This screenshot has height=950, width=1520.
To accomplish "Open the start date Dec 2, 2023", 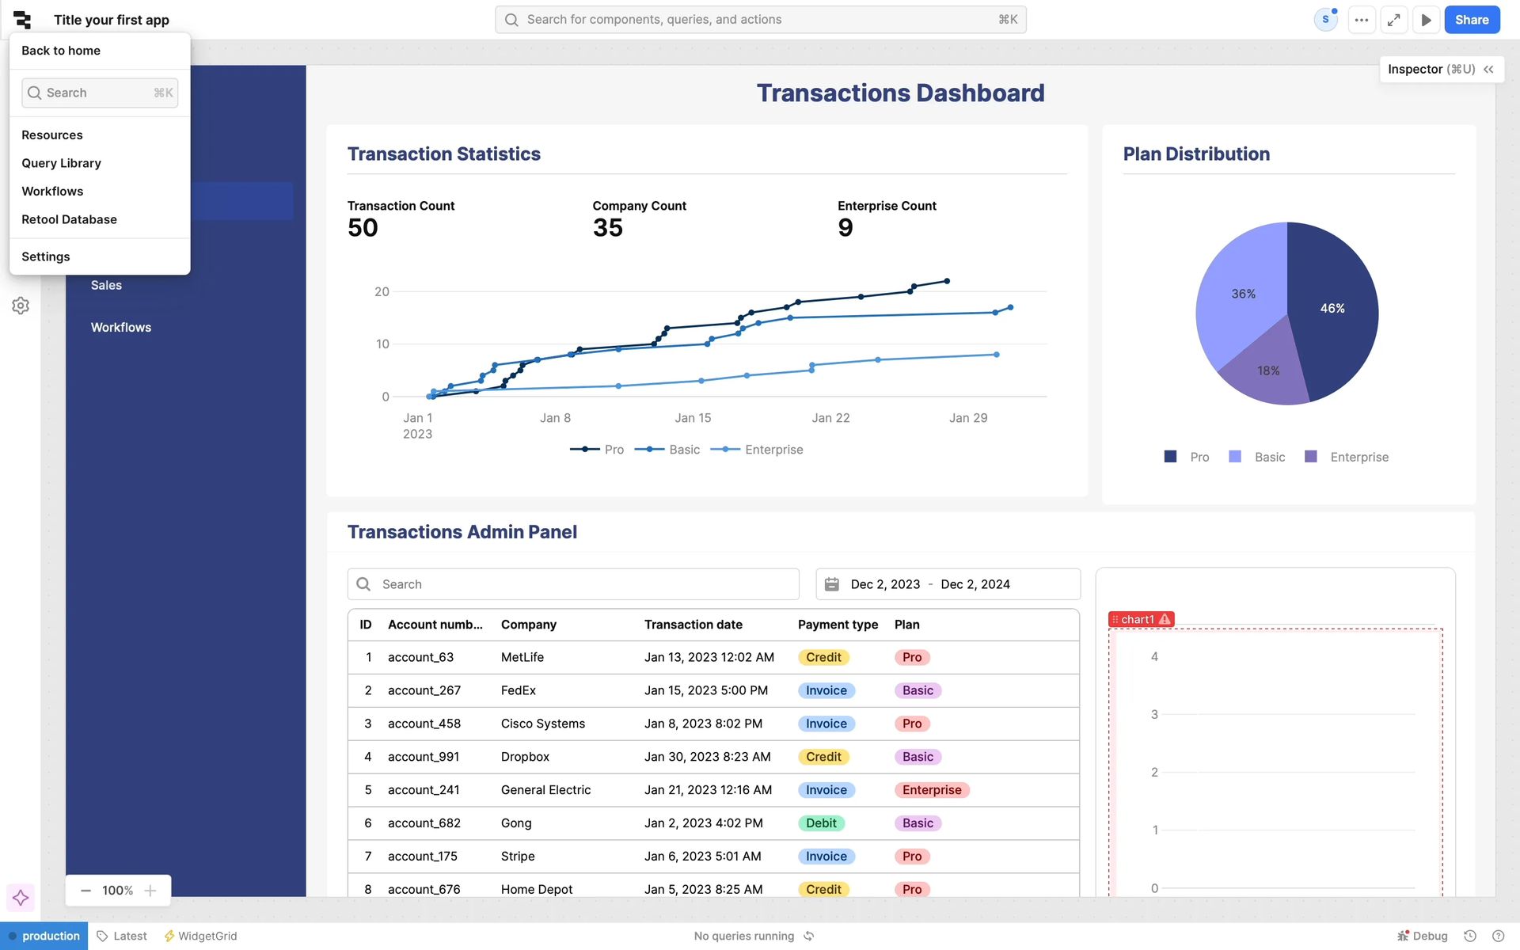I will (885, 584).
